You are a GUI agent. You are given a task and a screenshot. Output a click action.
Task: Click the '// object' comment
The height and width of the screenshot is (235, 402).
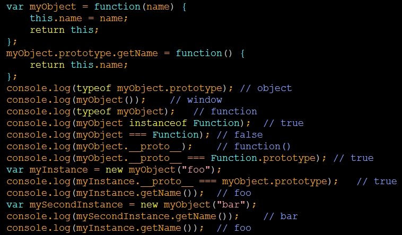coord(266,88)
